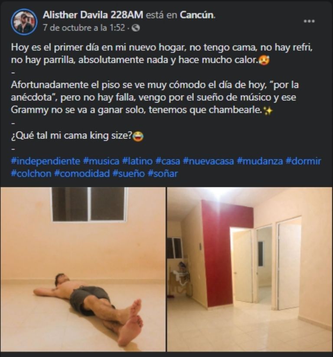
Task: Follow the #nuevacasa hashtag
Action: (208, 161)
